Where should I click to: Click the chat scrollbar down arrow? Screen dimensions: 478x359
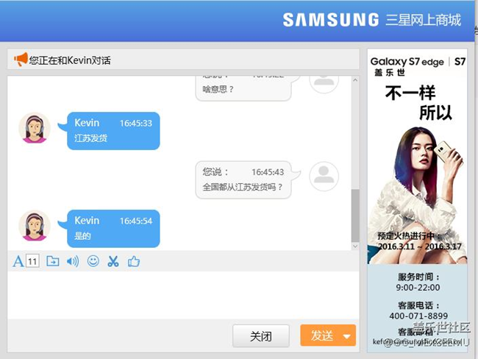(x=355, y=246)
